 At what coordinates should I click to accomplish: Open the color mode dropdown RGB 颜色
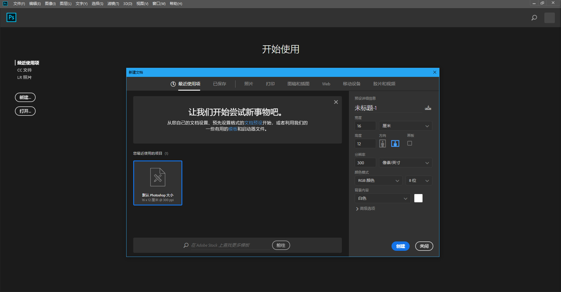pos(378,181)
